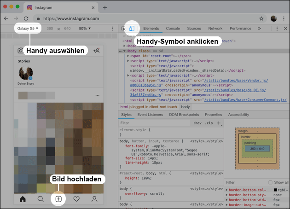Open profile person icon in bottom bar
This screenshot has height=209, width=290.
pyautogui.click(x=94, y=199)
